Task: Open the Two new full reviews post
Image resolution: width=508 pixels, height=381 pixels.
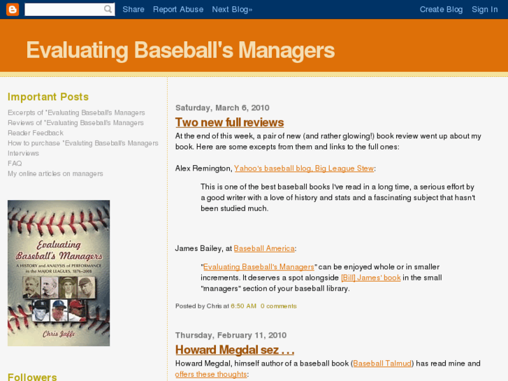Action: pyautogui.click(x=229, y=122)
